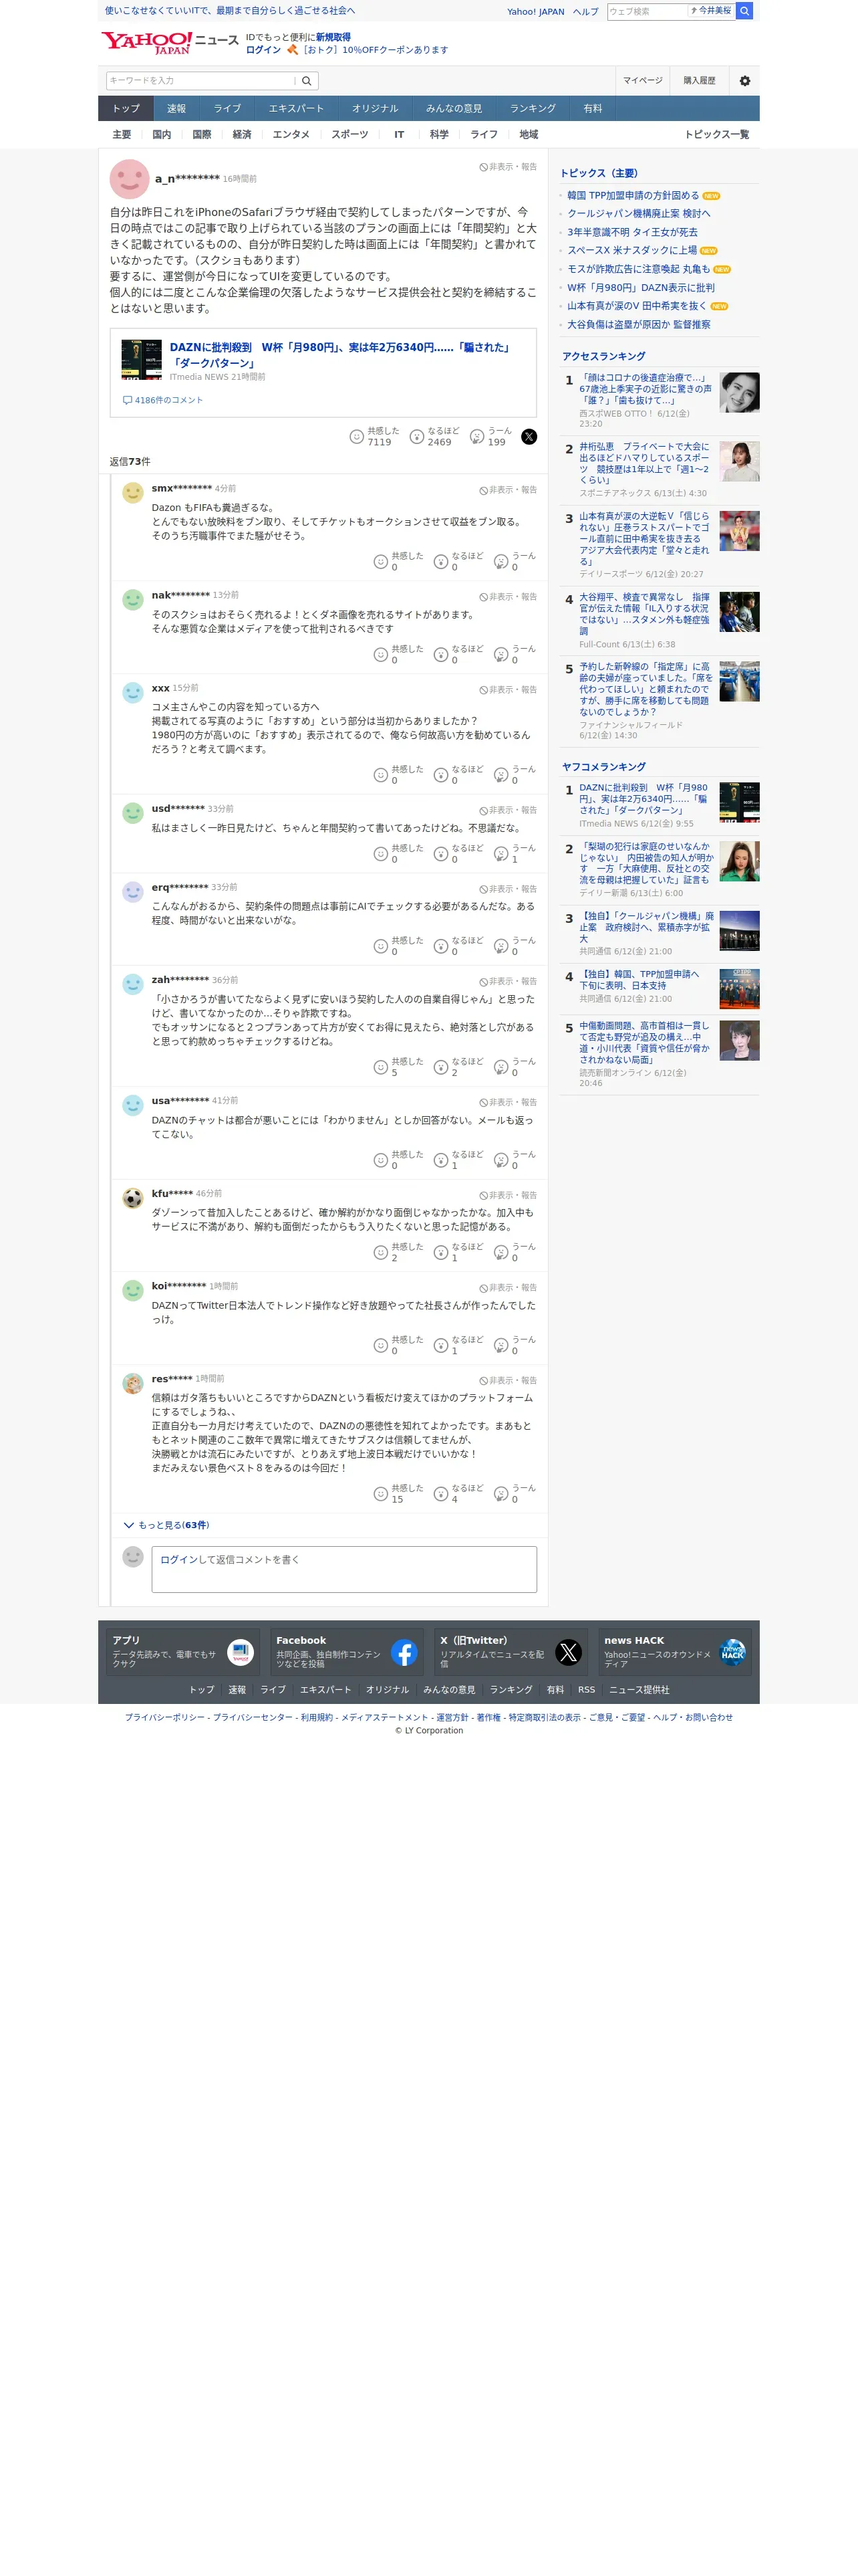This screenshot has height=2576, width=858.
Task: Open topic スペースX 米ナスダックに上場
Action: coord(632,250)
